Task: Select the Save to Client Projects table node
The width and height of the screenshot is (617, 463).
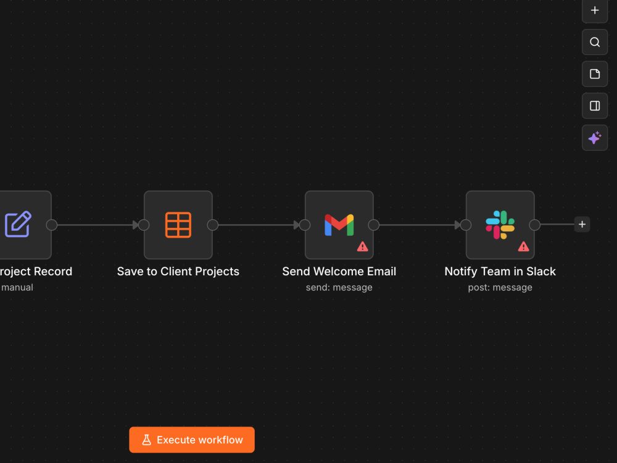Action: click(x=178, y=225)
